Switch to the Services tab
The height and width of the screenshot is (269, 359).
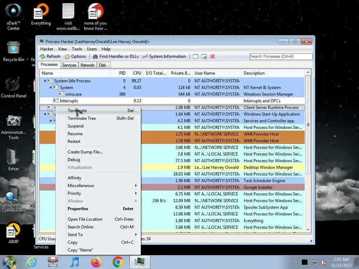pyautogui.click(x=69, y=65)
